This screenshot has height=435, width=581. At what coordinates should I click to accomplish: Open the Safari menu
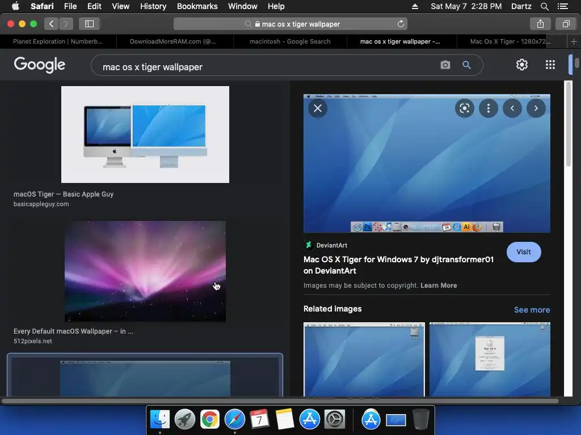coord(42,6)
